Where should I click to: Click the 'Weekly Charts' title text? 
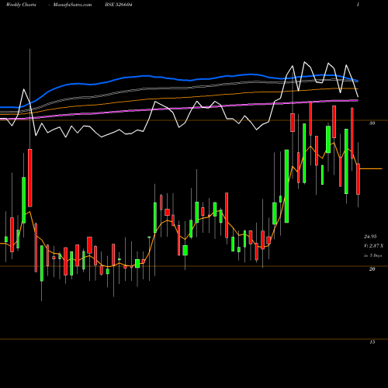pyautogui.click(x=21, y=5)
